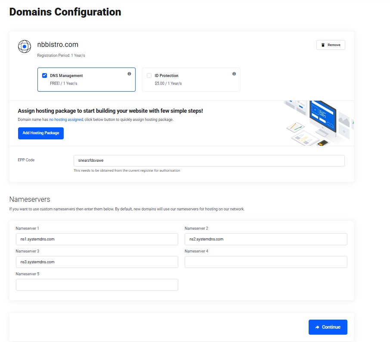
Task: Click the 'Registration Period: 1 Year/s' text
Action: (x=61, y=55)
